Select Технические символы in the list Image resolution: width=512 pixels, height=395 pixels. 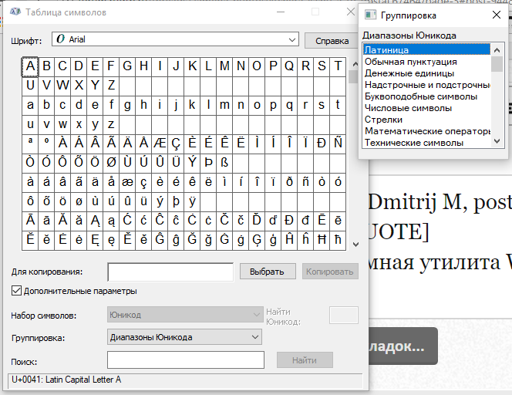[x=426, y=143]
